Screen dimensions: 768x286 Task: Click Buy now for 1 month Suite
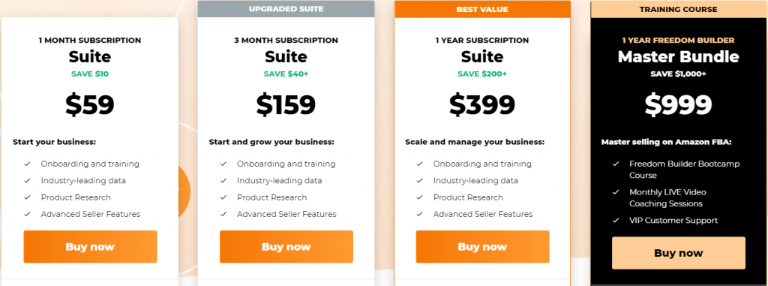coord(90,247)
